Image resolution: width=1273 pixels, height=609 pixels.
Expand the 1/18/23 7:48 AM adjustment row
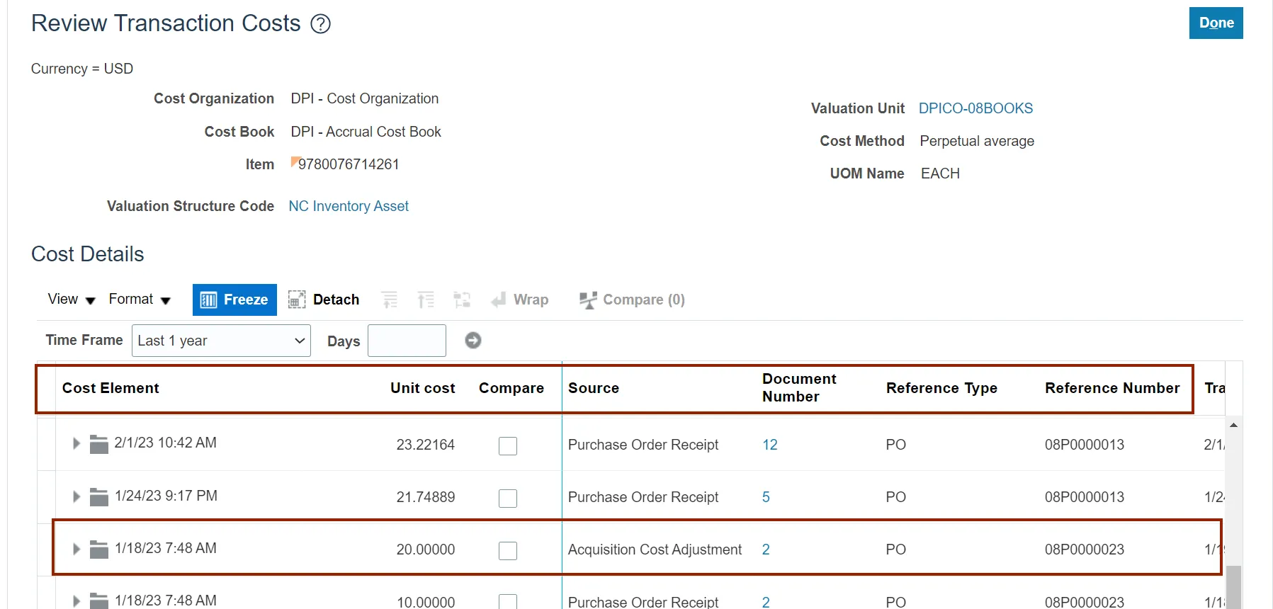pos(77,549)
